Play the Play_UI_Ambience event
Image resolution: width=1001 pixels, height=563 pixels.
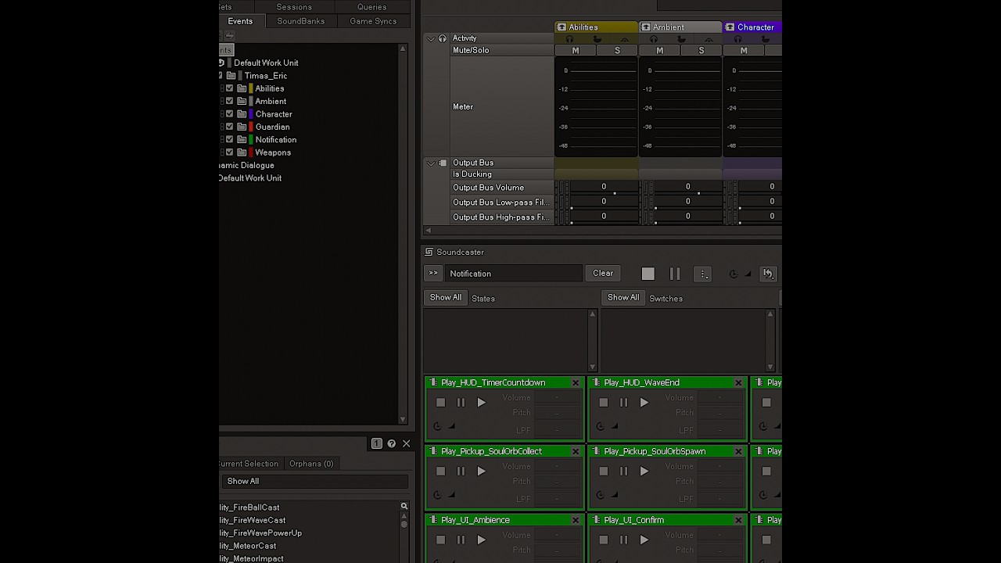coord(481,540)
